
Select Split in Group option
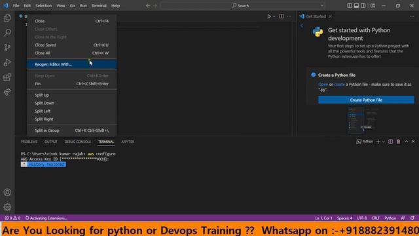tap(71, 130)
